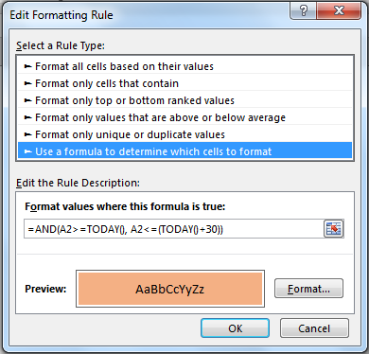Confirm the rule with OK
The height and width of the screenshot is (354, 369).
coord(235,328)
